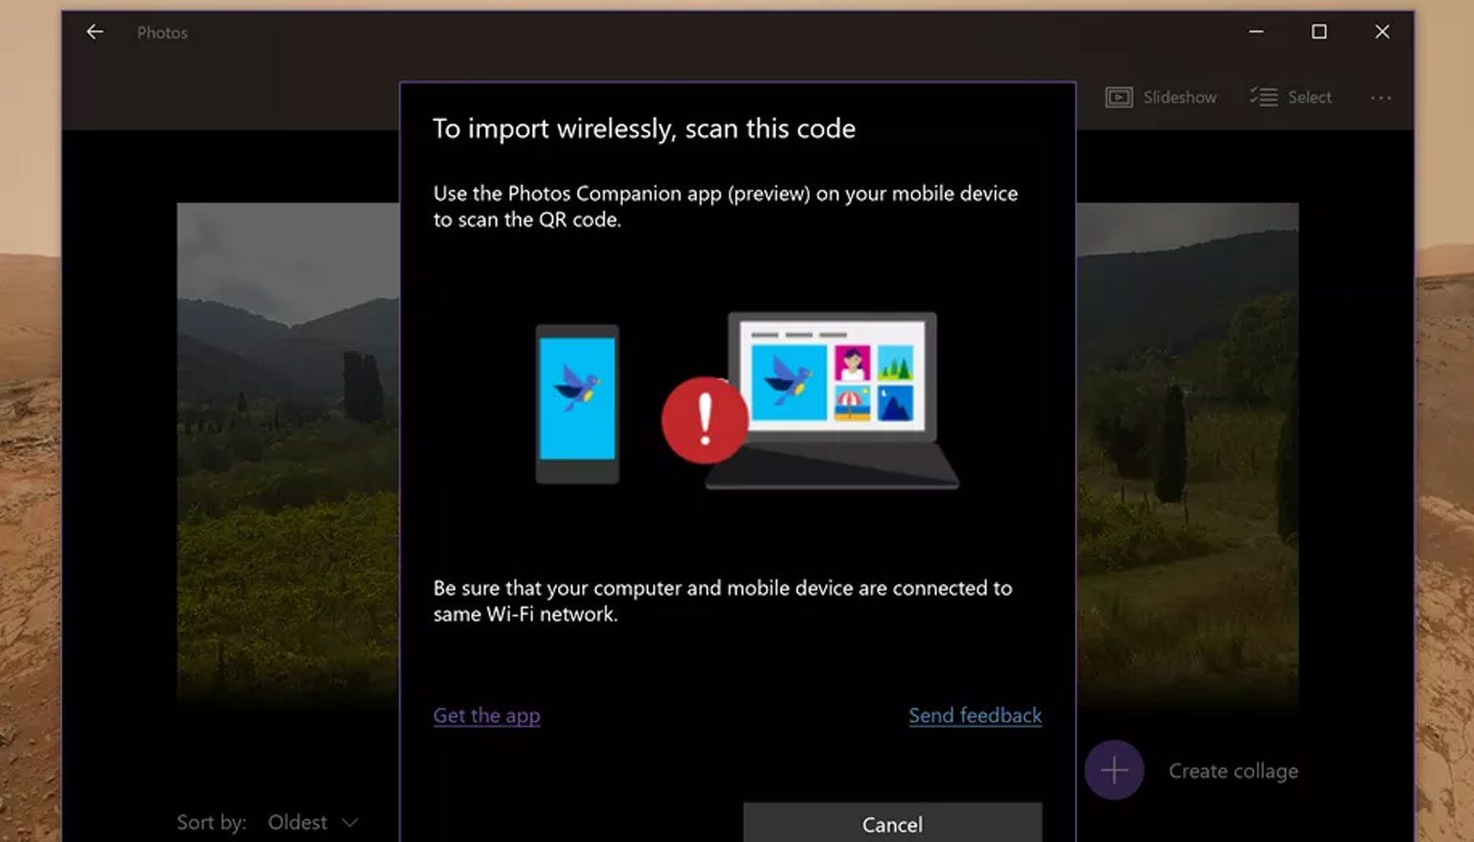This screenshot has height=842, width=1474.
Task: Open the Oldest sort dropdown
Action: pyautogui.click(x=299, y=822)
